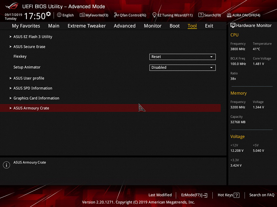Screen dimensions: 277x207
Task: Switch to the Main tab
Action: (x=54, y=26)
